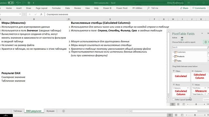This screenshot has width=209, height=117.
Task: Click the Undo arrow icon
Action: (x=17, y=3)
